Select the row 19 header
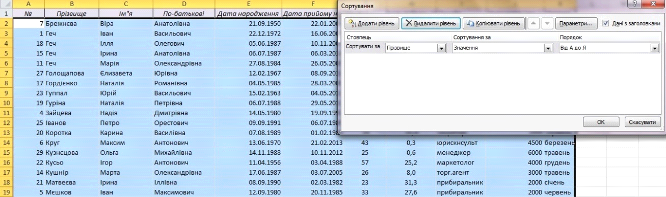The width and height of the screenshot is (666, 197). pos(6,192)
